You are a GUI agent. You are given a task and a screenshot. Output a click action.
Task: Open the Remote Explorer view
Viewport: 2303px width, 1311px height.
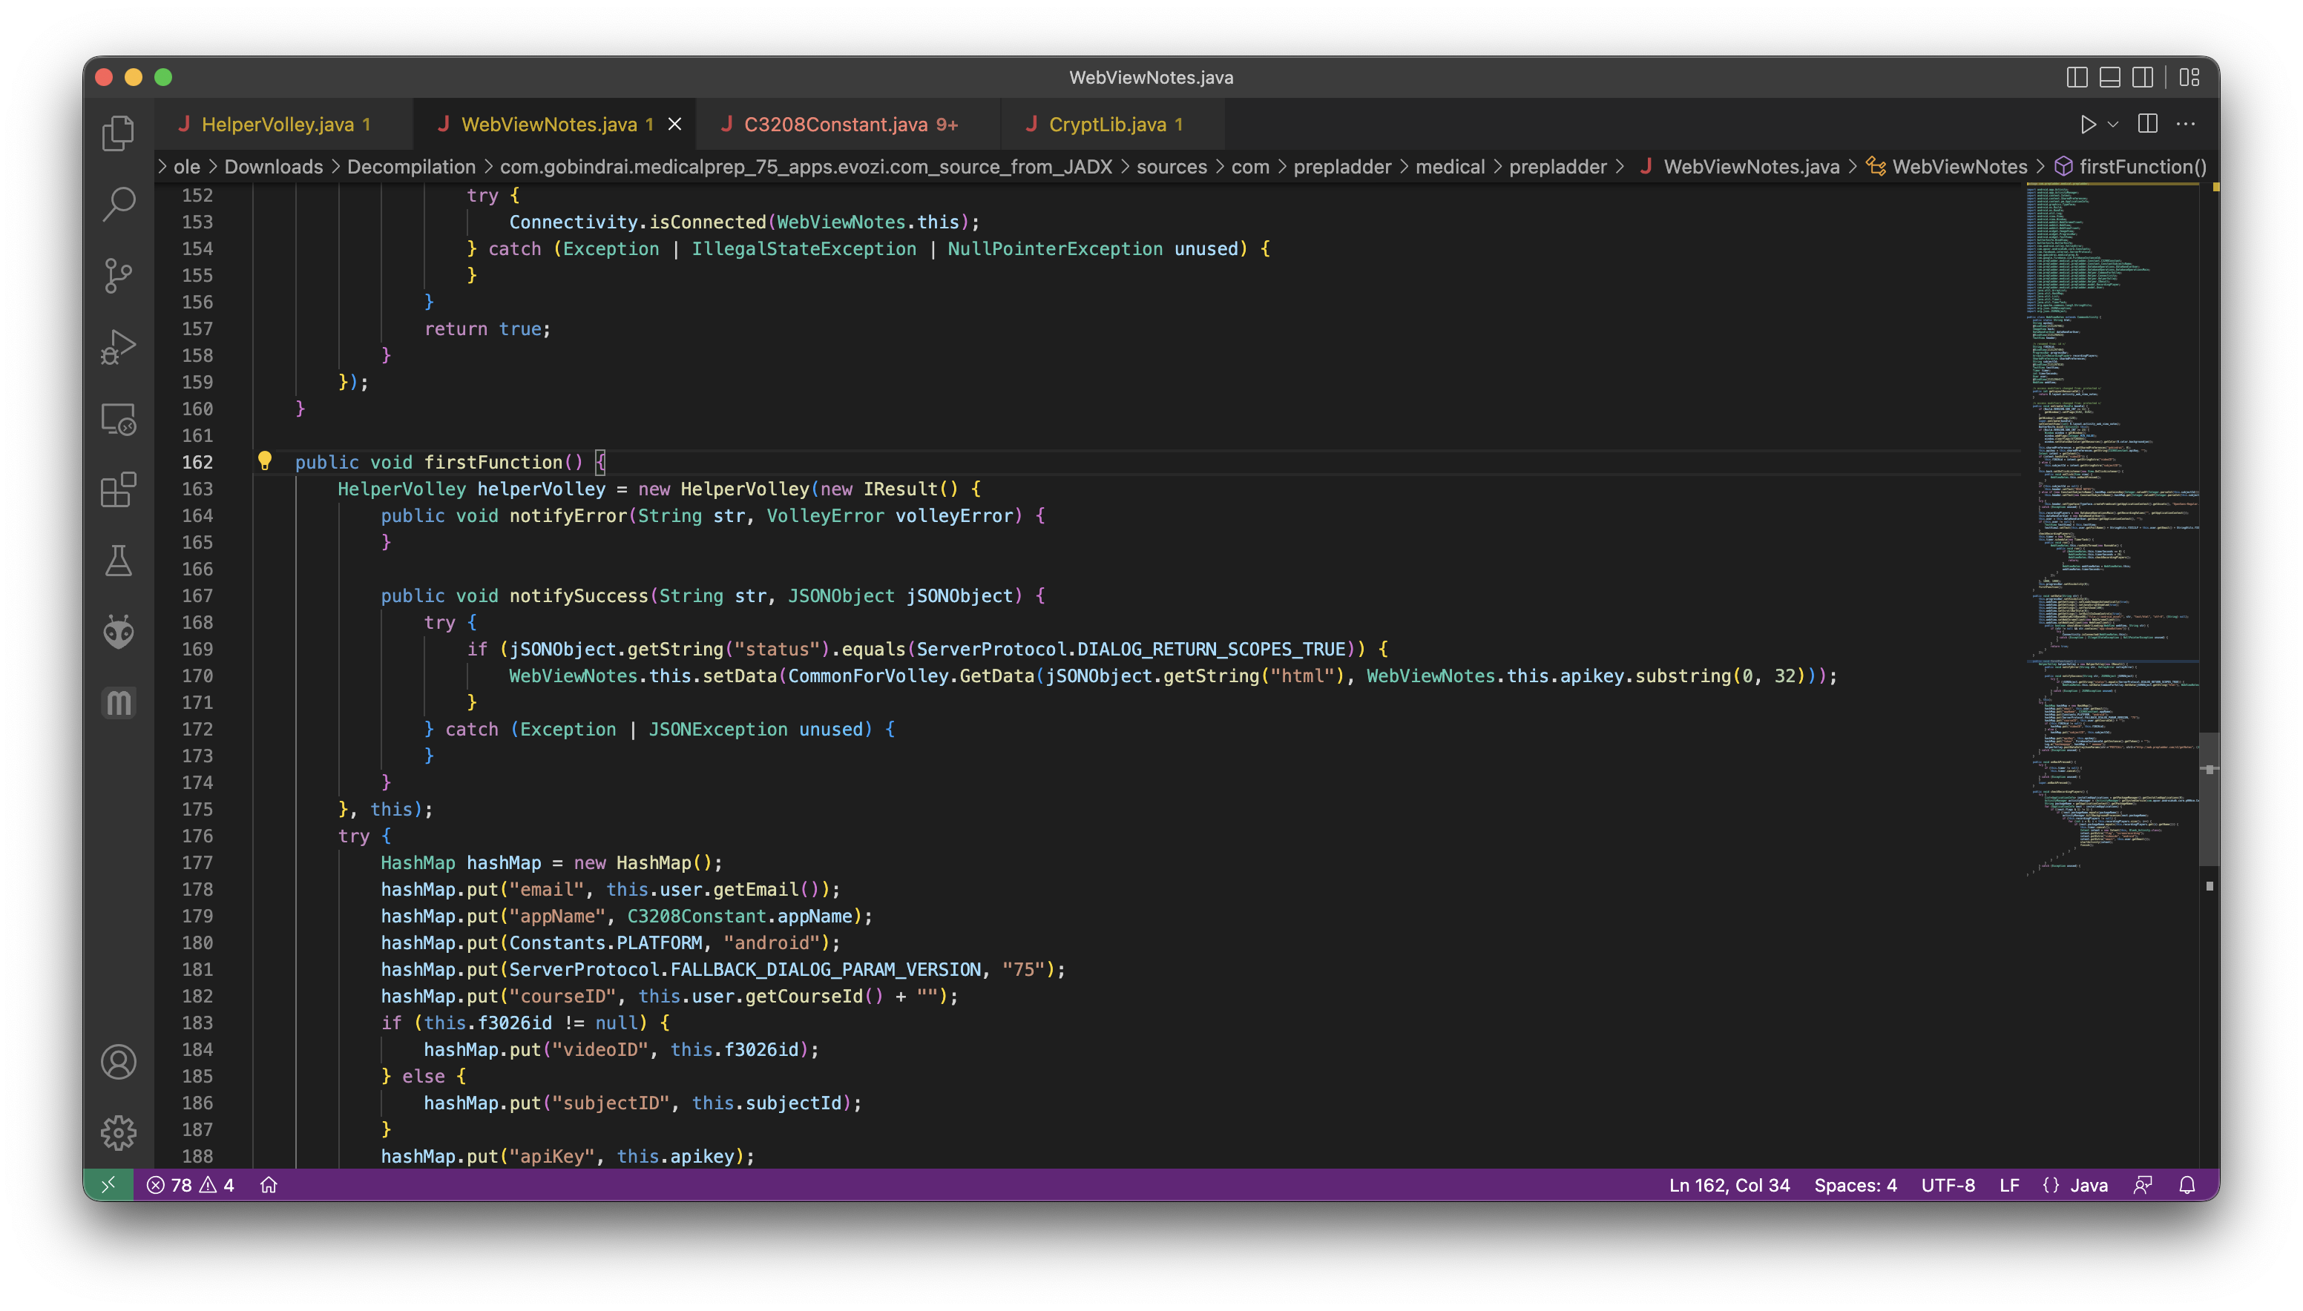coord(118,419)
